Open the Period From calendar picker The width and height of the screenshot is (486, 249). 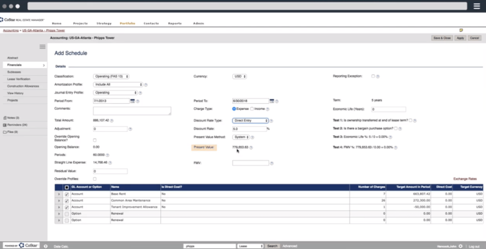133,101
